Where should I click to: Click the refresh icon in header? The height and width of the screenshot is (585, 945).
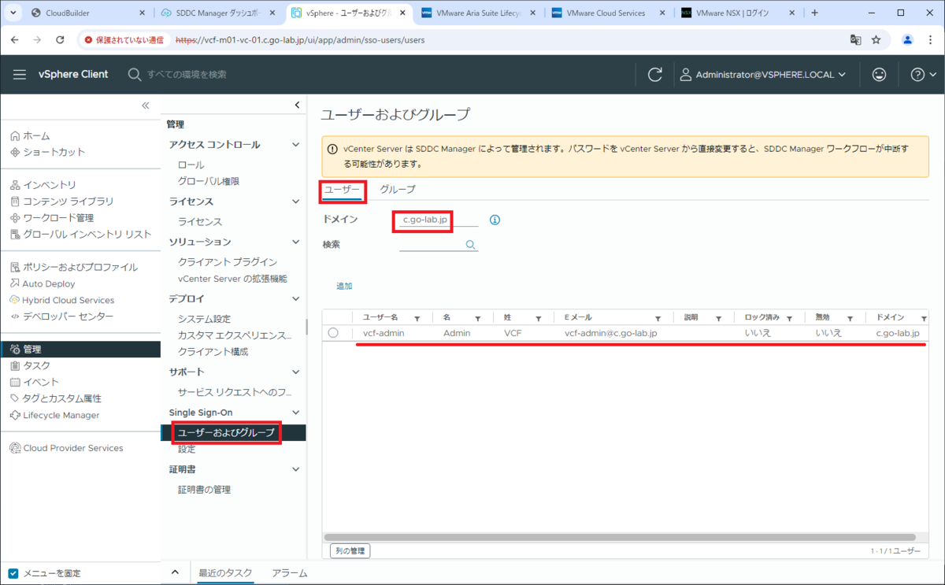(x=654, y=74)
